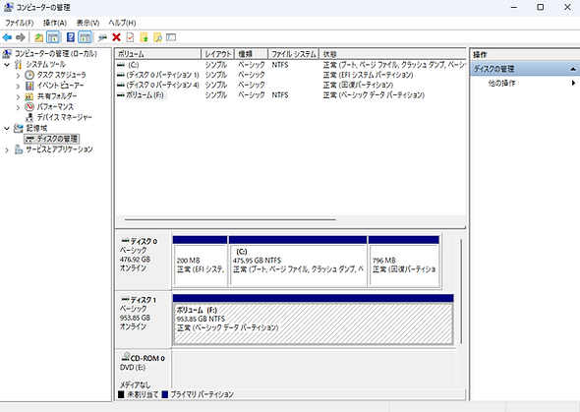Click the Forward arrow toolbar icon
580x412 pixels.
(21, 37)
